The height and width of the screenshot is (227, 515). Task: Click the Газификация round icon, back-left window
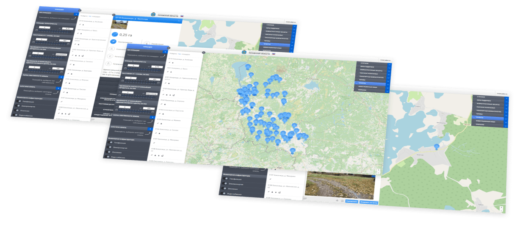[x=147, y=43]
